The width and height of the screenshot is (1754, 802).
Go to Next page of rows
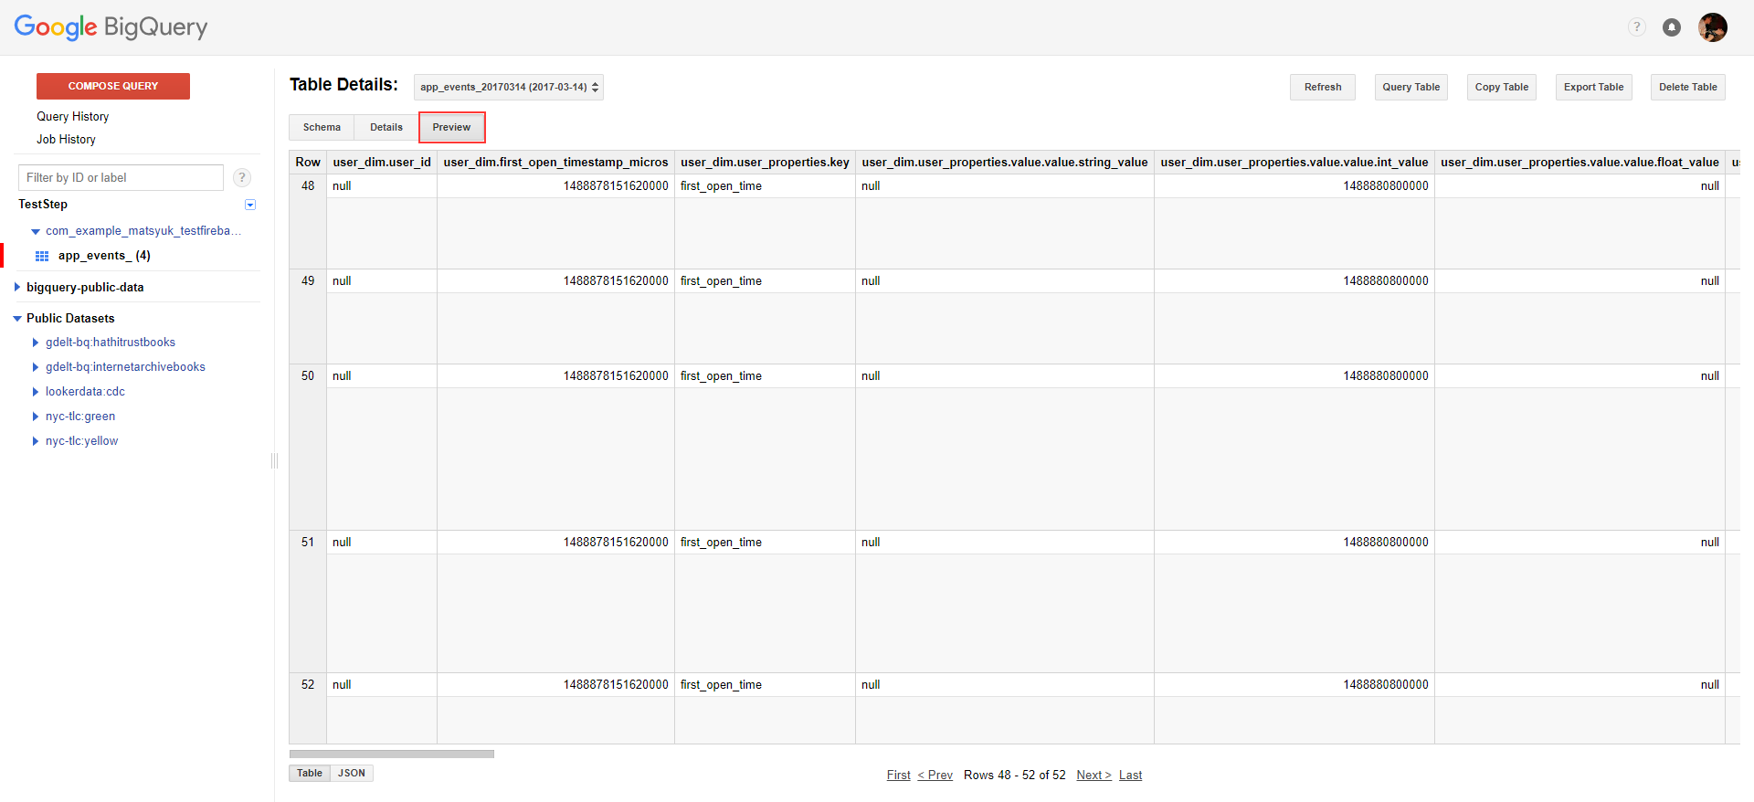pyautogui.click(x=1094, y=775)
